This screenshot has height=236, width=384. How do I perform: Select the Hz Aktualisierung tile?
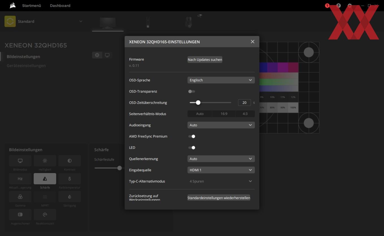click(x=20, y=179)
